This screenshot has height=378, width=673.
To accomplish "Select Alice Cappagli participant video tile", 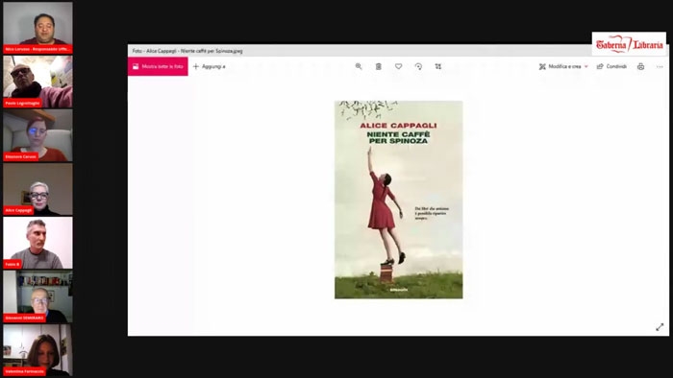I will pos(37,189).
